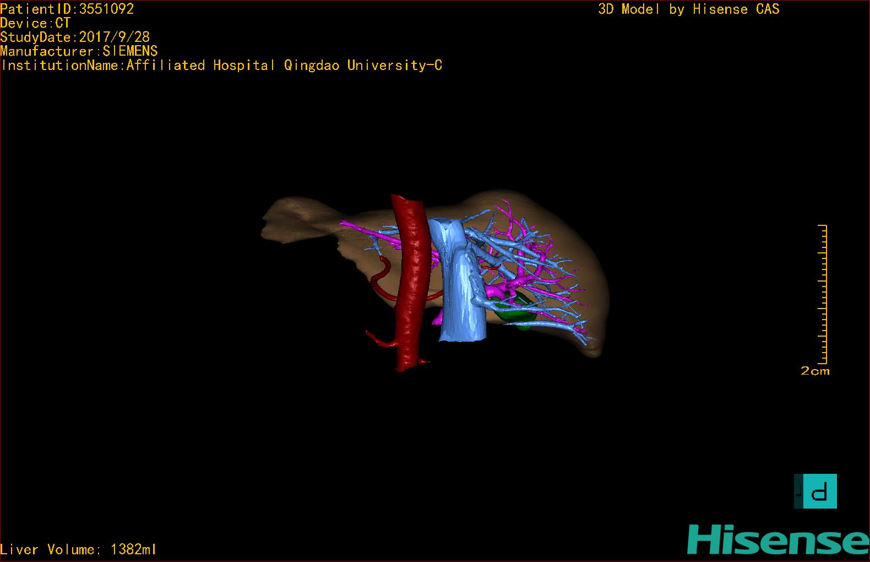The width and height of the screenshot is (870, 562).
Task: Click the InstitutionName Affiliated Hospital Qingdao text
Action: [221, 66]
